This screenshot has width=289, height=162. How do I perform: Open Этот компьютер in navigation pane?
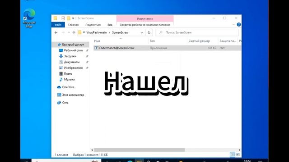pyautogui.click(x=70, y=95)
